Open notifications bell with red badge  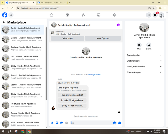point(155,15)
